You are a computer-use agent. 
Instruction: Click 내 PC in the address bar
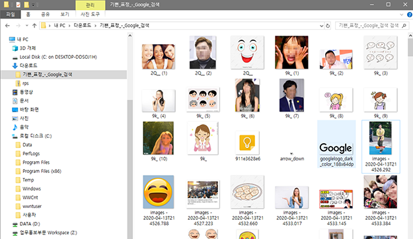tap(59, 26)
